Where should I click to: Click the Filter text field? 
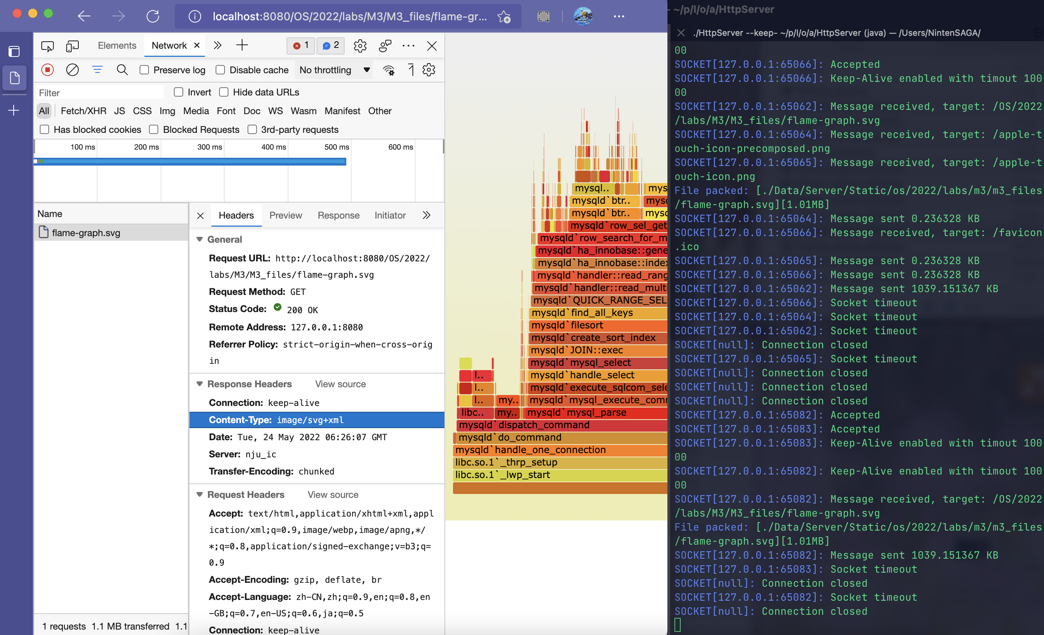pyautogui.click(x=100, y=93)
